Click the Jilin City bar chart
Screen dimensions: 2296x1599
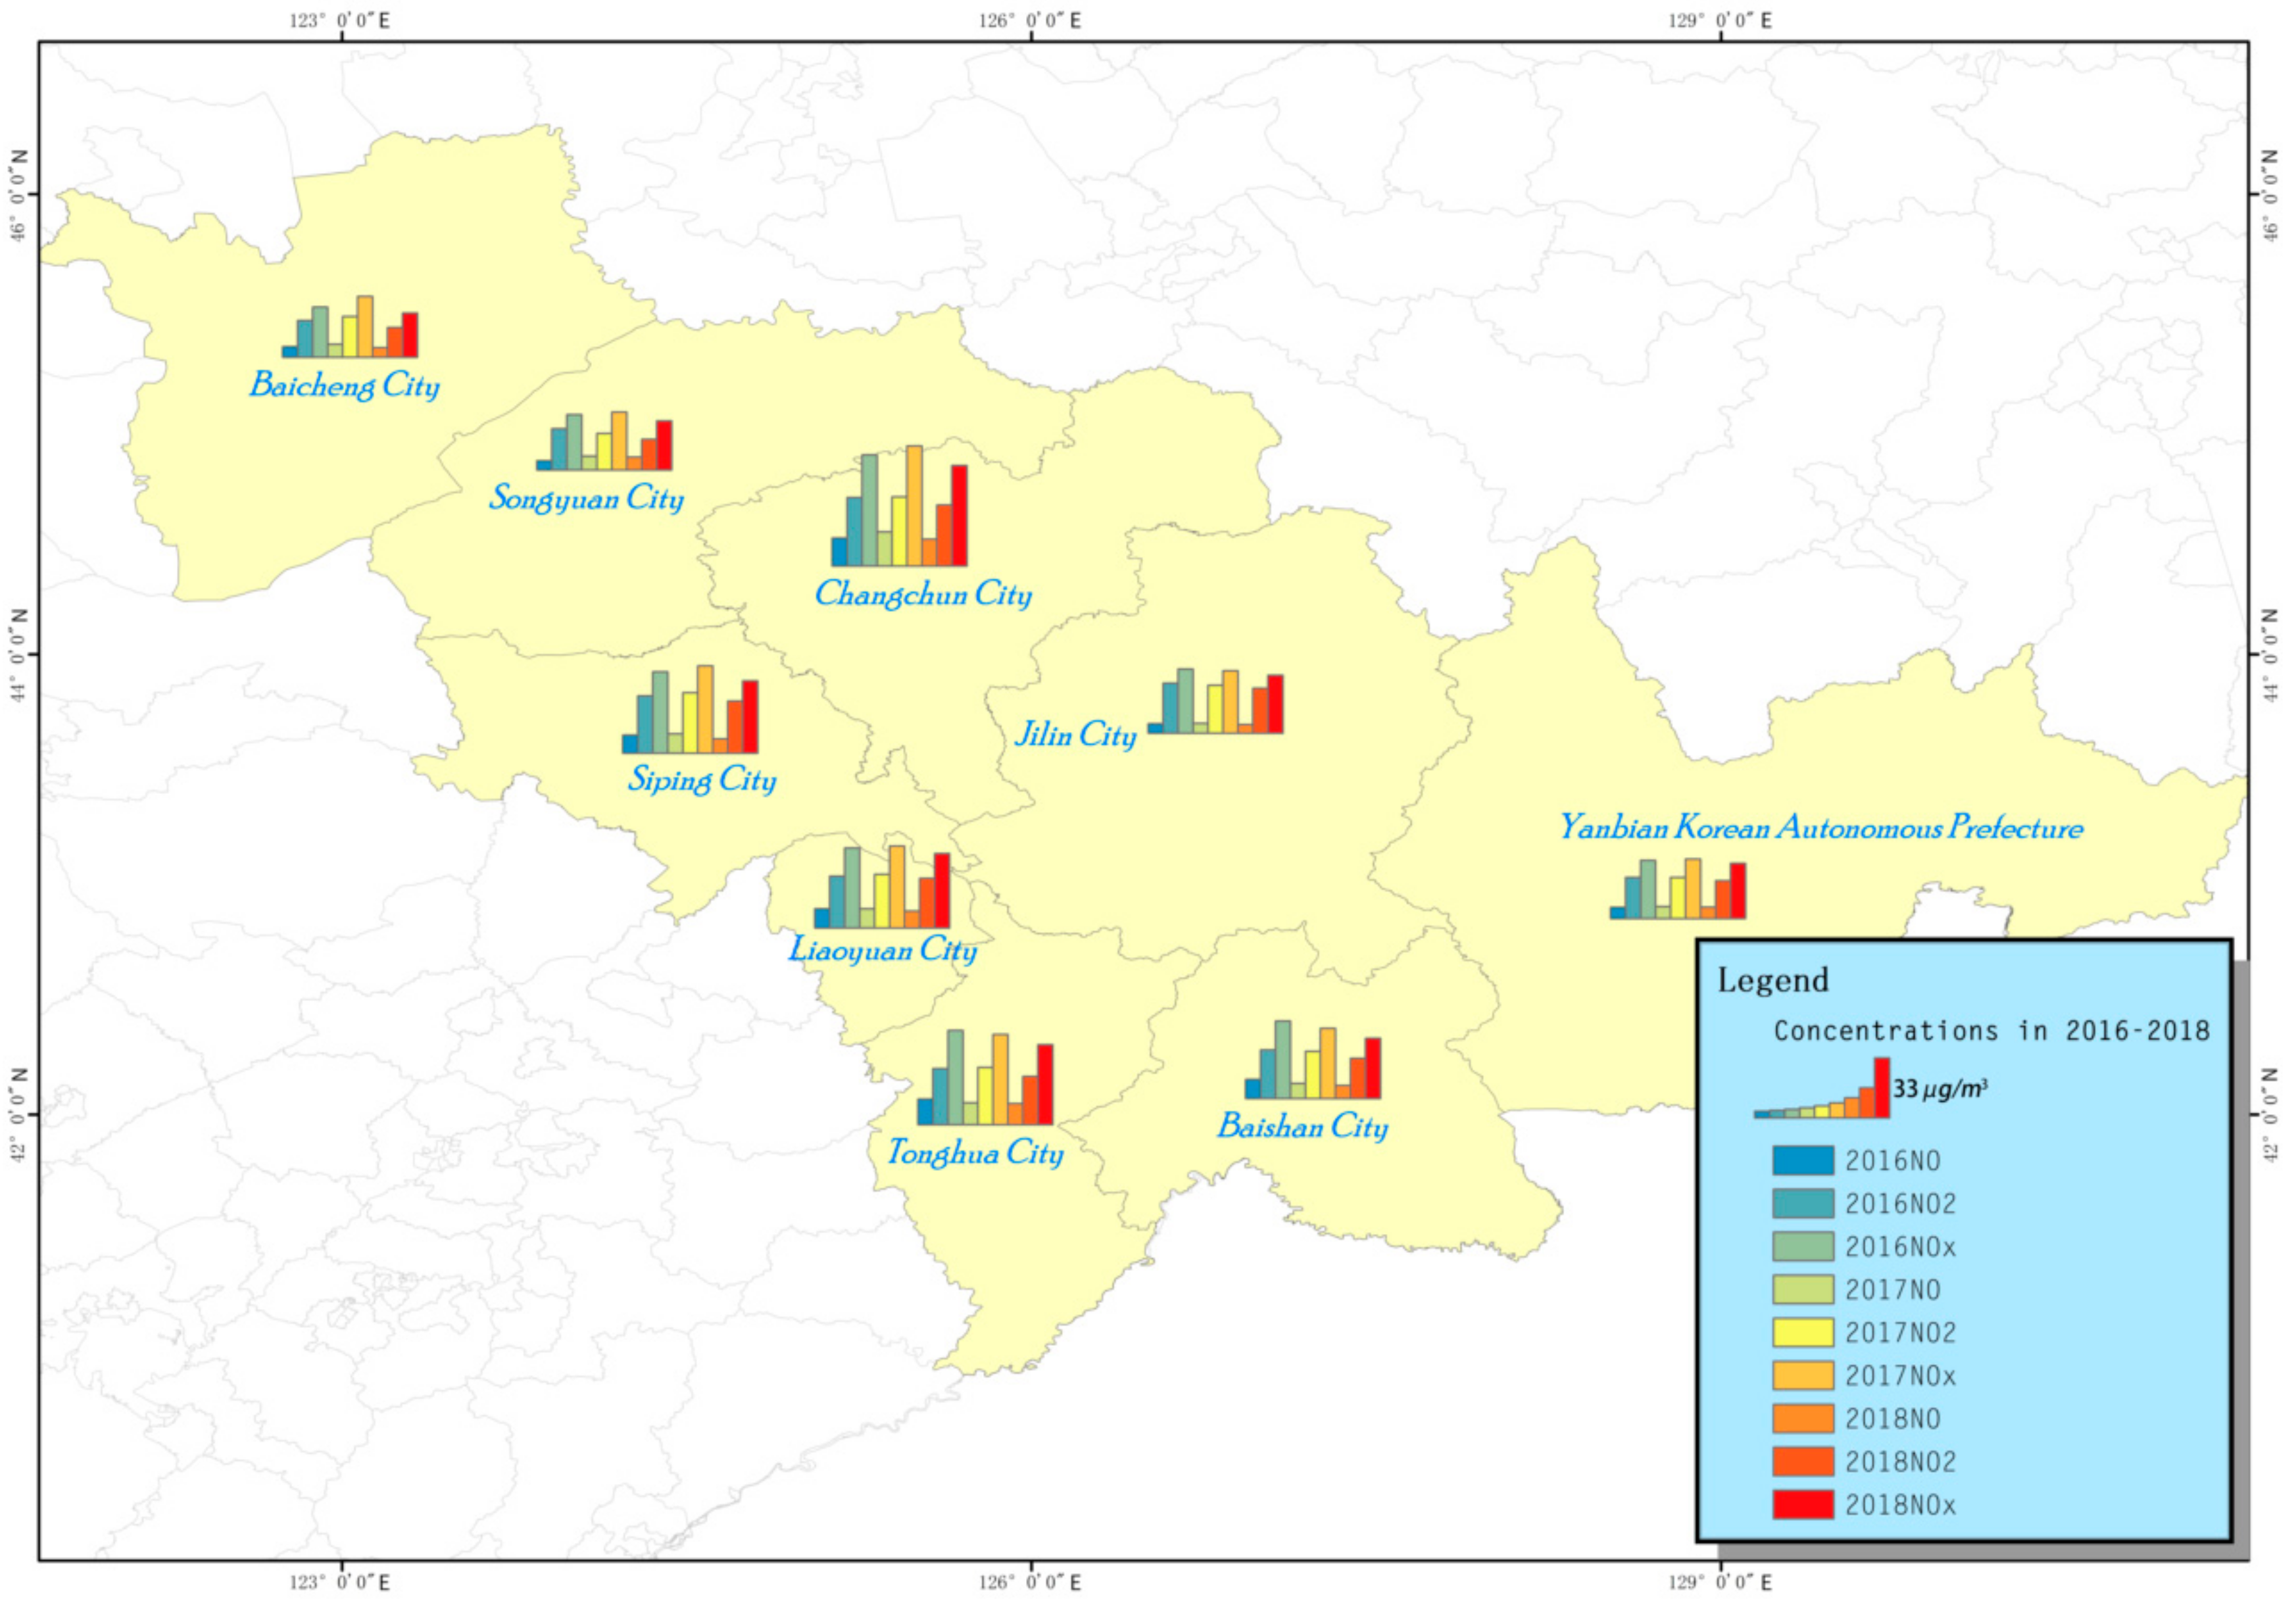(x=1215, y=701)
